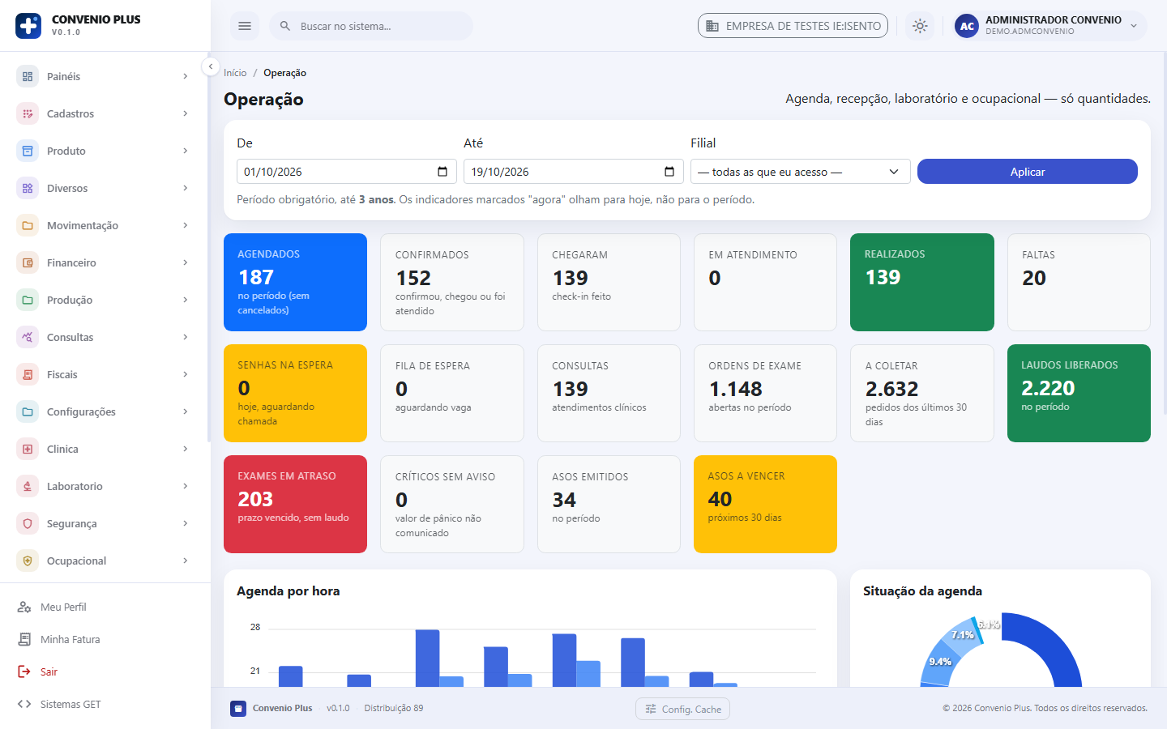The image size is (1167, 729).
Task: Open the Filial dropdown
Action: [801, 172]
